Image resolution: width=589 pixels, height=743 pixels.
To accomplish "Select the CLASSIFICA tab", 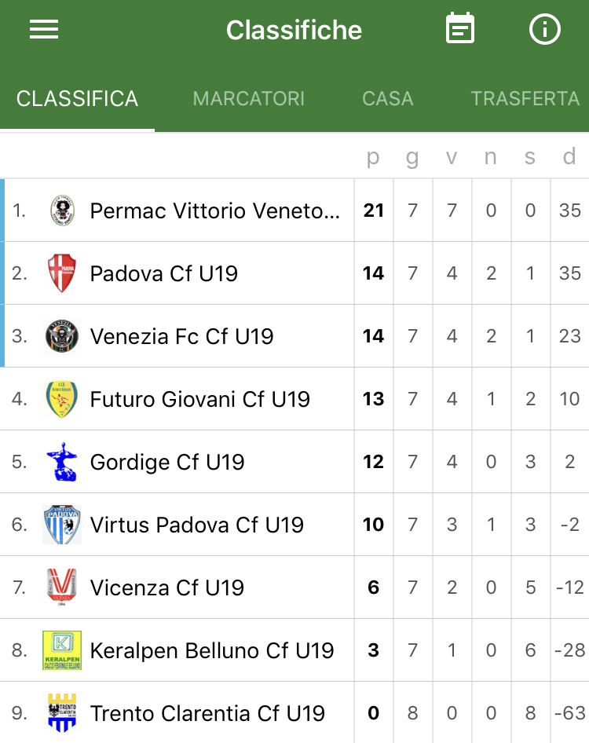I will (x=77, y=98).
